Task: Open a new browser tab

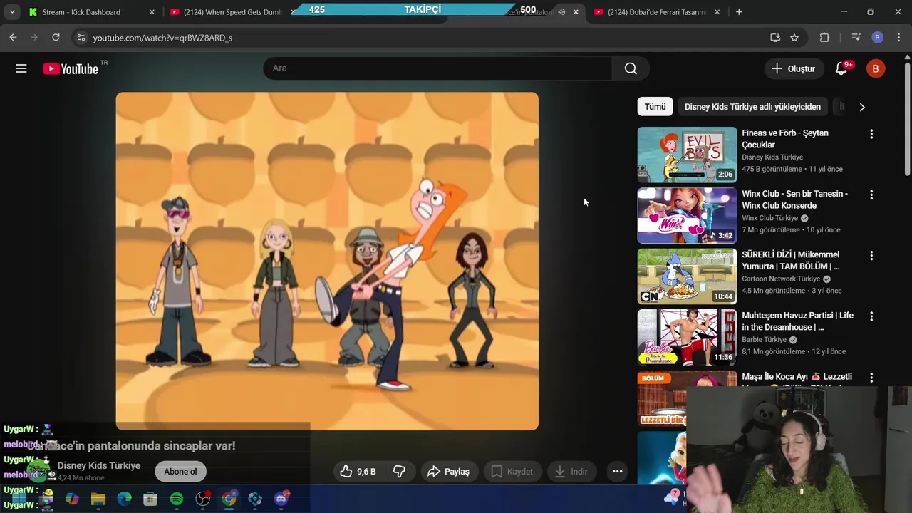Action: 739,11
